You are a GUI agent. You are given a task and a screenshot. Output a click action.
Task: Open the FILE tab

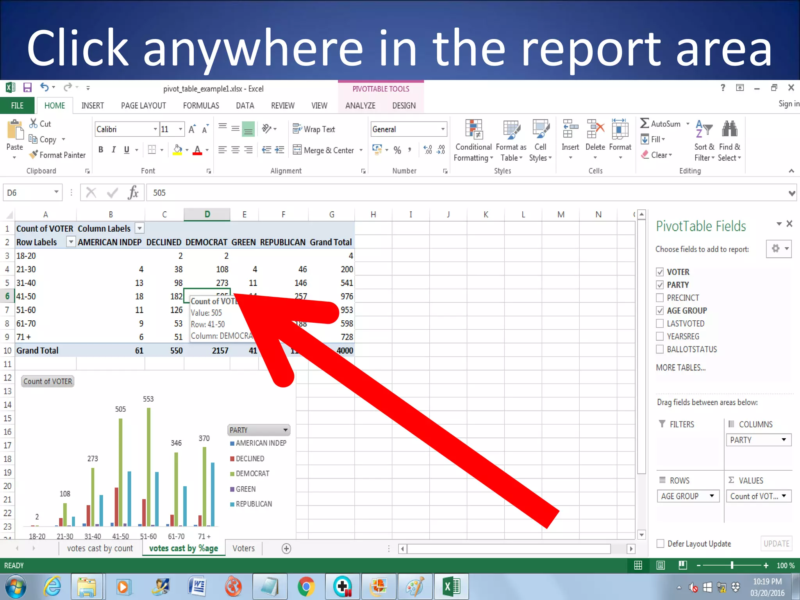[x=17, y=105]
